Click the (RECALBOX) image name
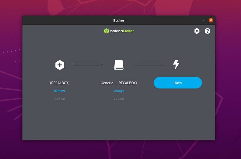This screenshot has height=159, width=241. click(x=60, y=83)
